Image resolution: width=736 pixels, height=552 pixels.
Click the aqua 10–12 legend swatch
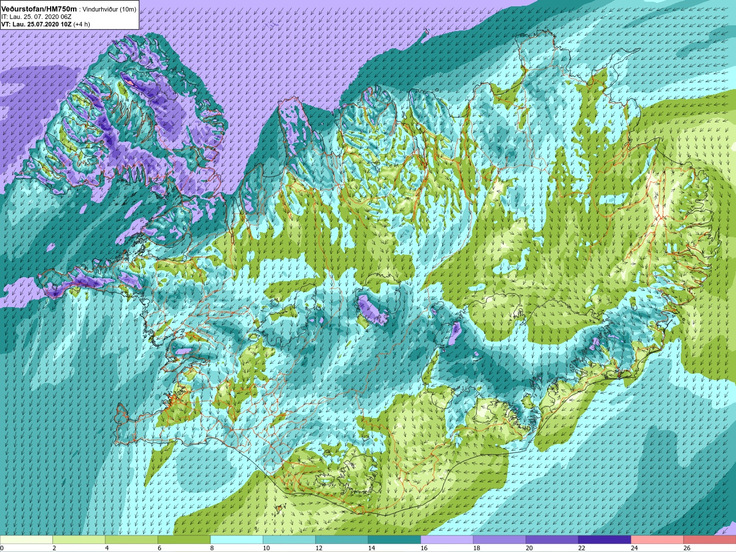click(x=289, y=540)
